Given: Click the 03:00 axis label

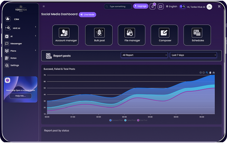Looking at the screenshot, I should (x=124, y=117).
